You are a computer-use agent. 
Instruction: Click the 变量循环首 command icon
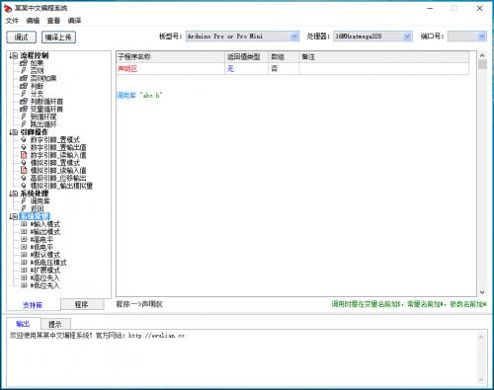pos(24,109)
